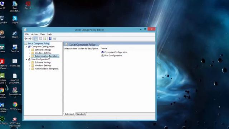Screen dimensions: 229x129
Task: Select Local Computer Policy root node
Action: pos(39,43)
